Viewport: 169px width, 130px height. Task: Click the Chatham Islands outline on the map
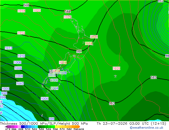(x=115, y=76)
